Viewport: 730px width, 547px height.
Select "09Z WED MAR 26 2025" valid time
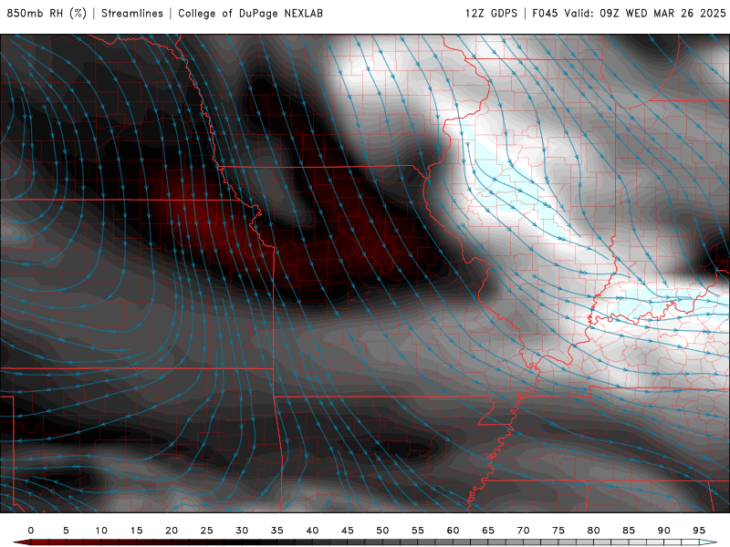(663, 14)
